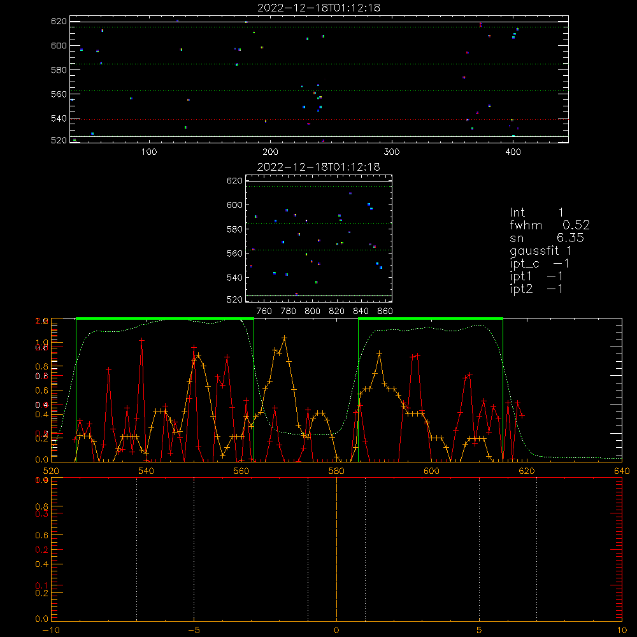Image resolution: width=637 pixels, height=637 pixels.
Task: Click x-axis label 400 on the wide scatter plot
Action: tap(513, 152)
